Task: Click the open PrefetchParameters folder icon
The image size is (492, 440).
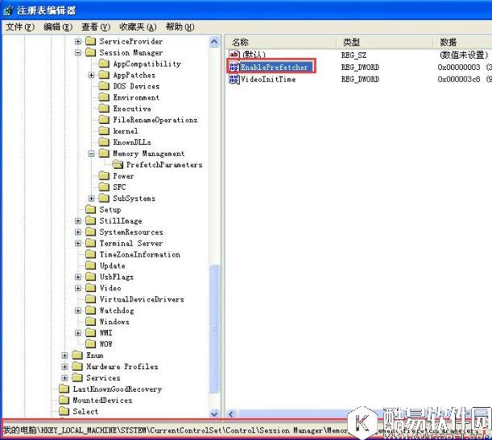Action: [x=118, y=165]
